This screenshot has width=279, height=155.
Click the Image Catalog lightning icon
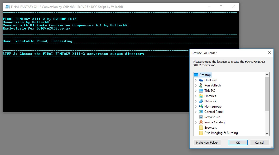click(201, 122)
